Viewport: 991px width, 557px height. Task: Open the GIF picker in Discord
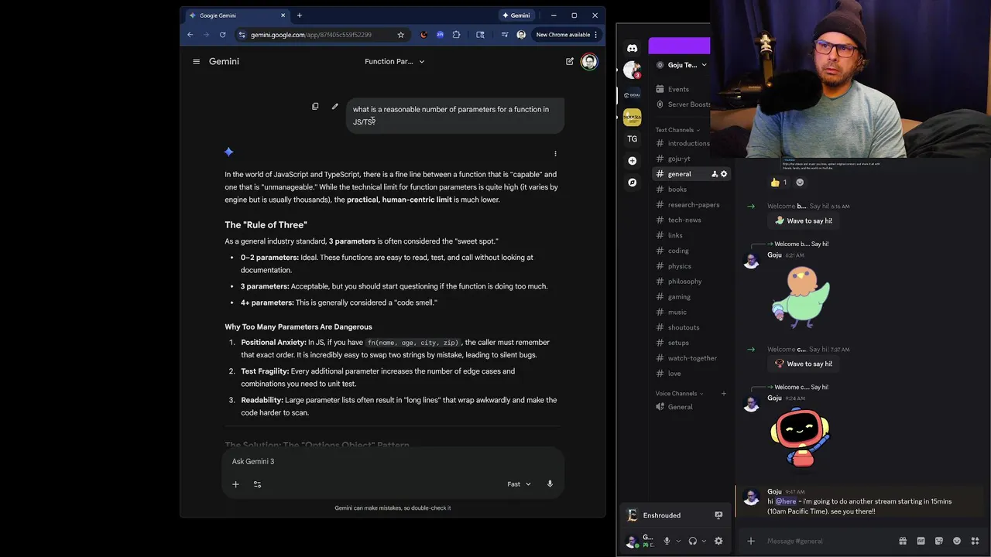[921, 541]
